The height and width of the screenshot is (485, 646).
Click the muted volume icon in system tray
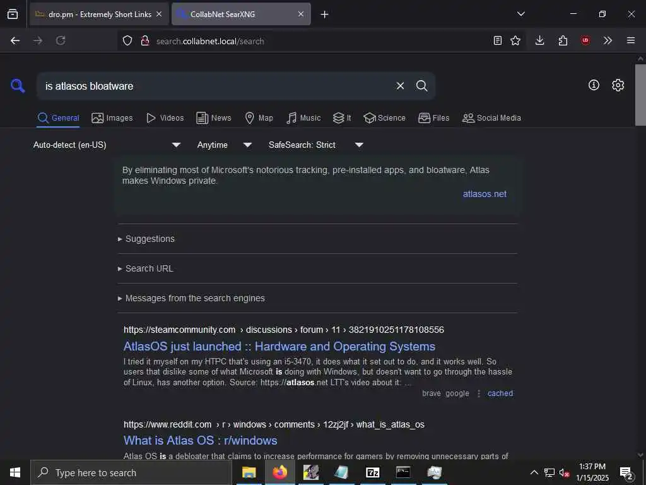click(564, 473)
